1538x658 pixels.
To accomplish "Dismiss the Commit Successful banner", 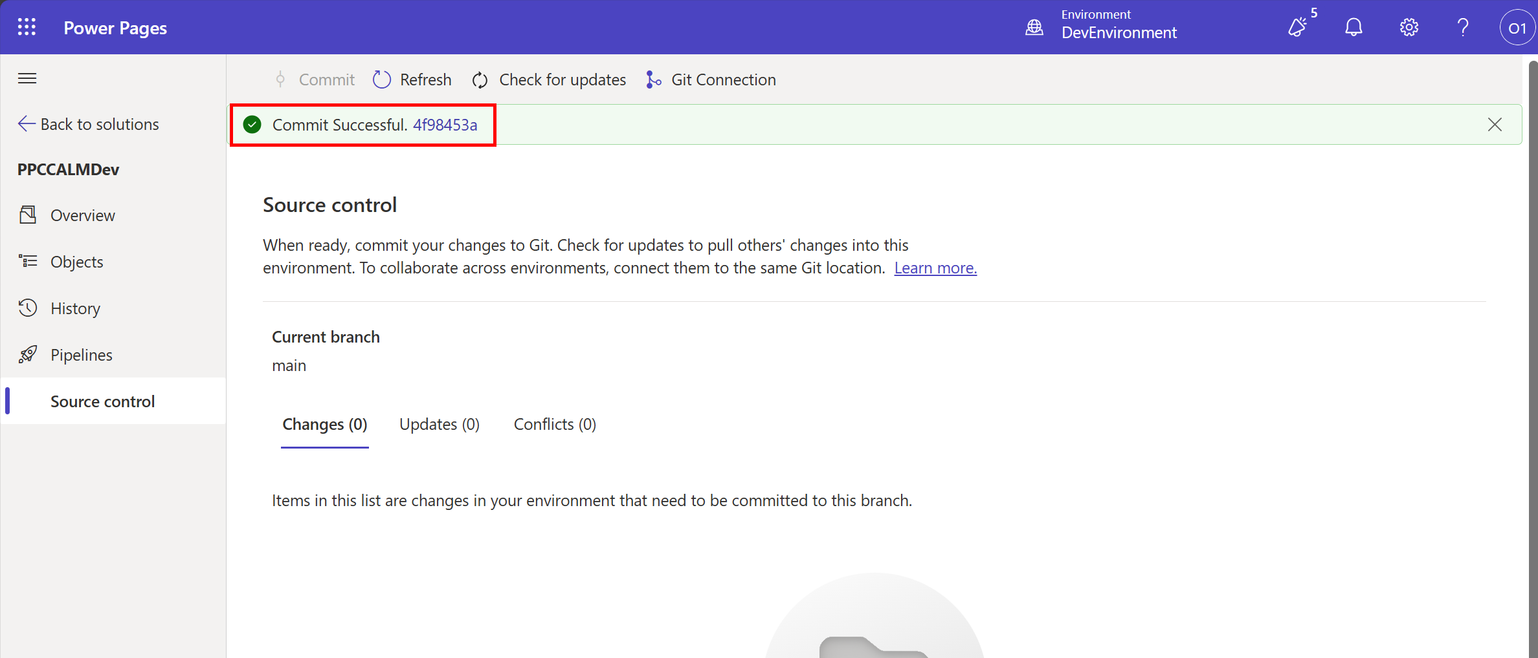I will coord(1495,124).
